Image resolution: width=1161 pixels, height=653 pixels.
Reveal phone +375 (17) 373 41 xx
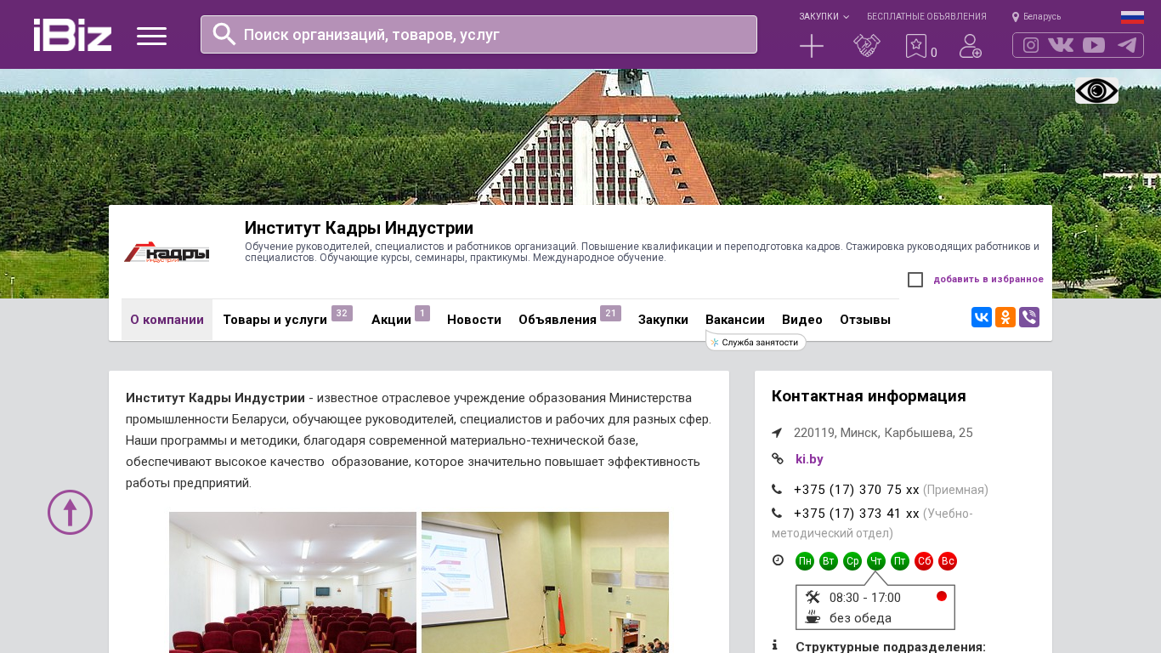(x=857, y=514)
